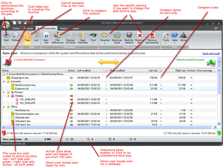Screen dimensions: 223x167
Task: Open the Tools dropdown arrow
Action: (x=166, y=43)
